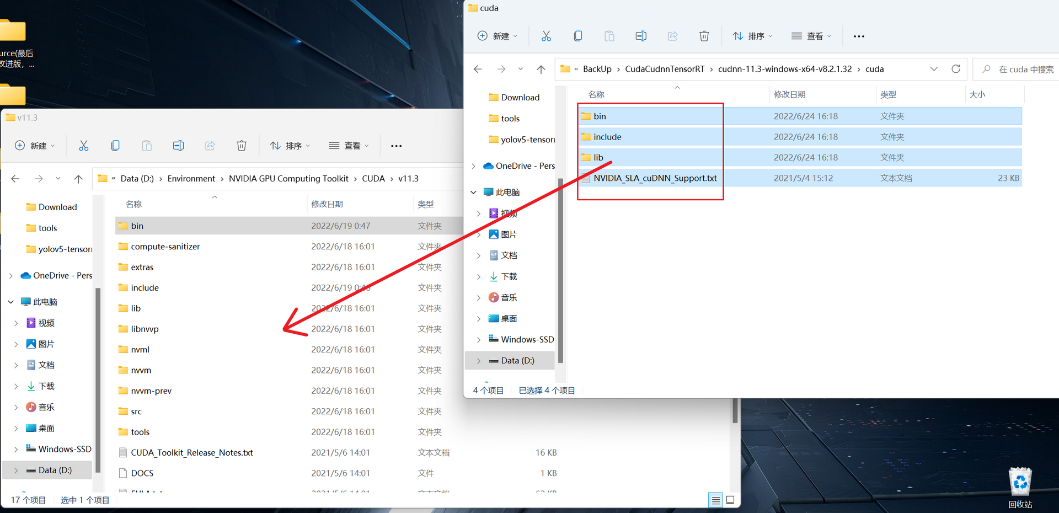The image size is (1059, 513).
Task: Click the Cut icon in v11.3 window toolbar
Action: pos(83,146)
